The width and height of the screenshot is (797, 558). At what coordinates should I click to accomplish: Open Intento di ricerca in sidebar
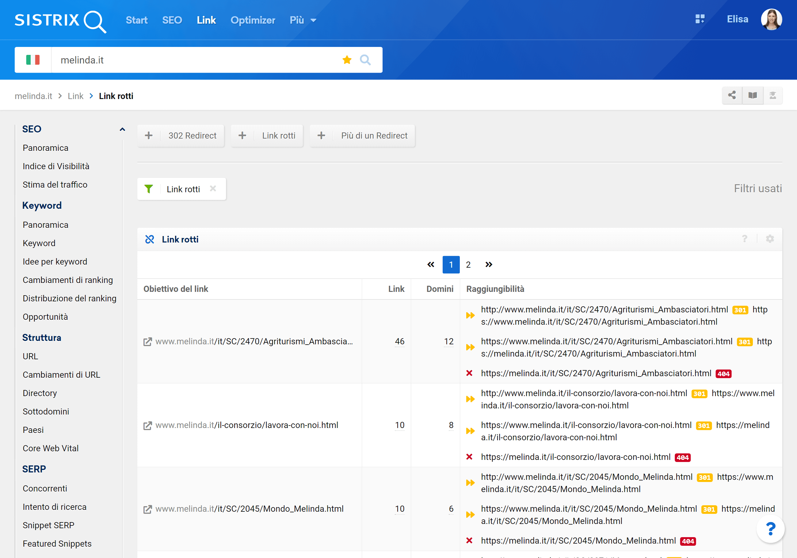(x=55, y=507)
